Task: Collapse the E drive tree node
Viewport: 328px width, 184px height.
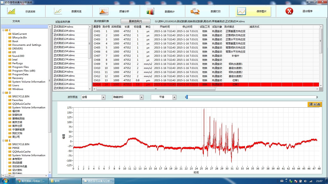Action: [x=3, y=141]
